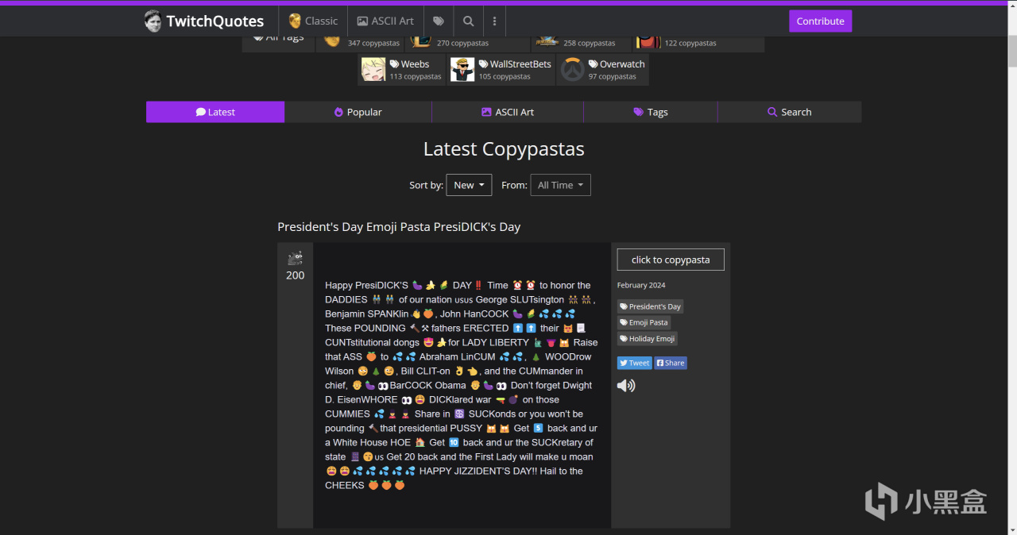Screen dimensions: 1017x535
Task: Click the Facebook Share button
Action: point(671,363)
